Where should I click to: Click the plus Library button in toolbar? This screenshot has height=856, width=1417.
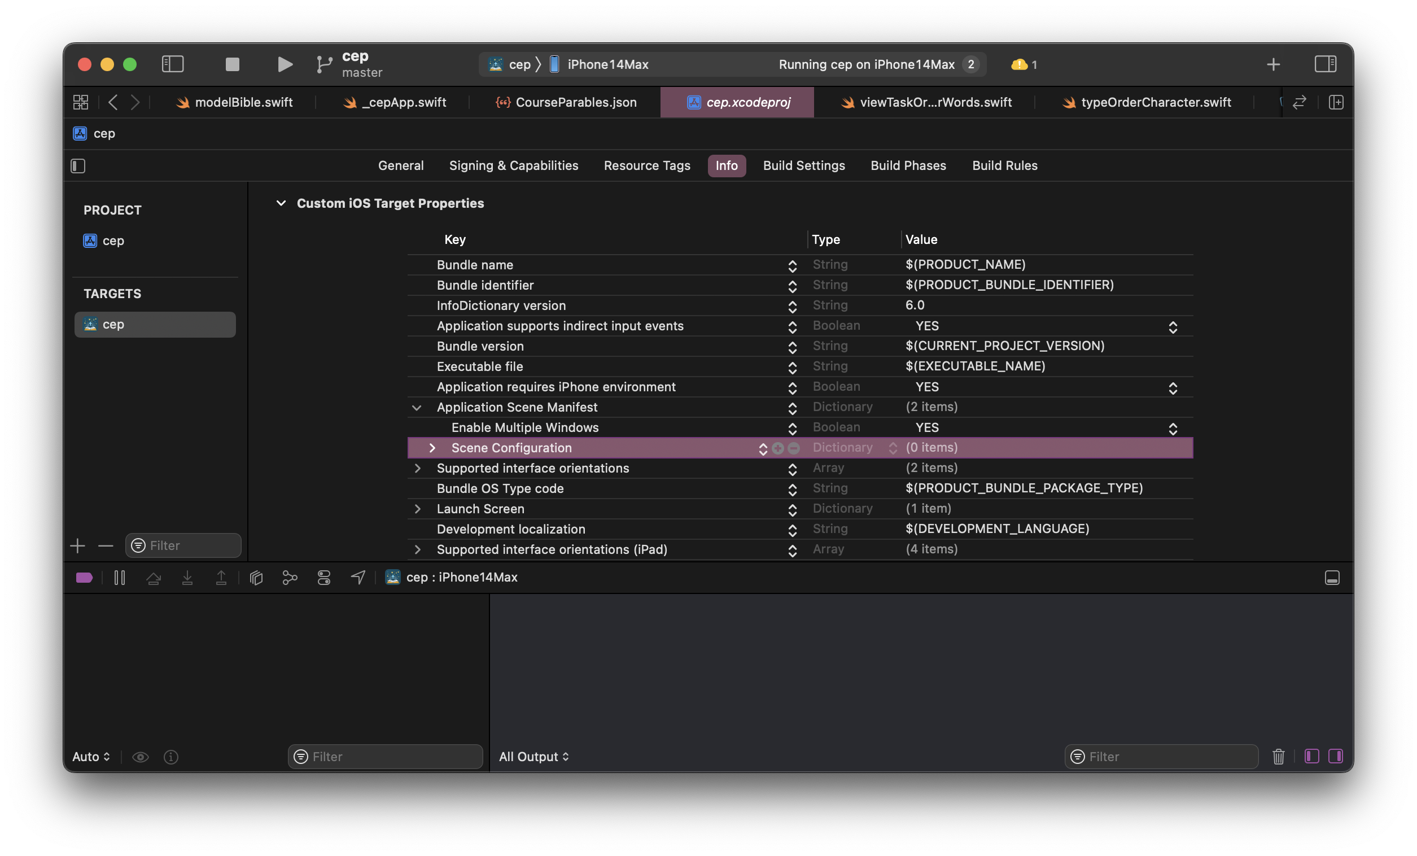pos(1273,64)
